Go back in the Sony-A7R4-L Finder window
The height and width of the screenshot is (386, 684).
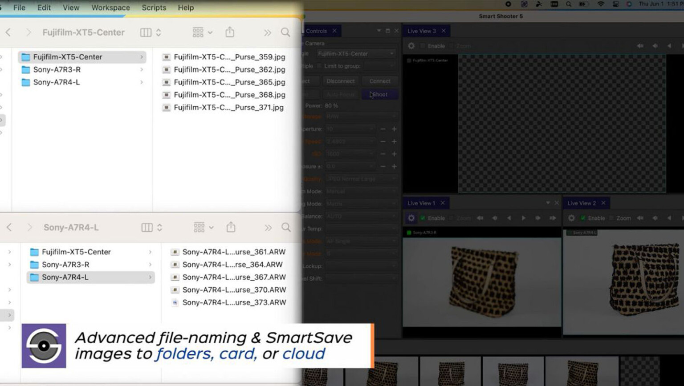point(9,227)
